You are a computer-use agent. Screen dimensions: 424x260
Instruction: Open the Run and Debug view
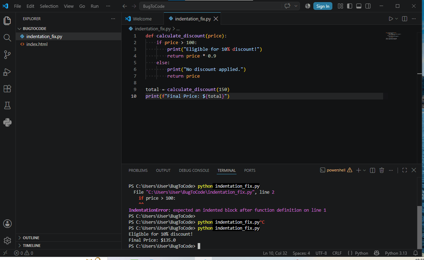[x=7, y=72]
